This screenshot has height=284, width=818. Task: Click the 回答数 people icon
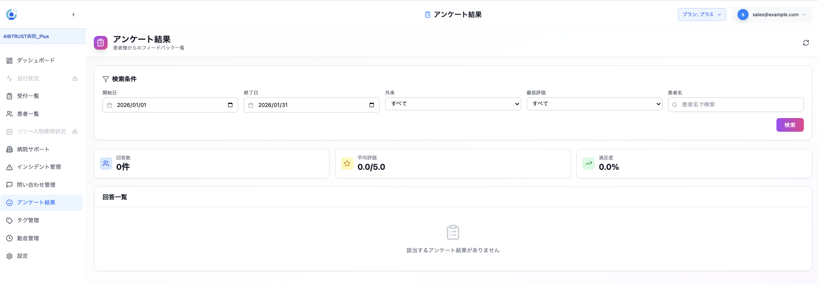pos(106,163)
